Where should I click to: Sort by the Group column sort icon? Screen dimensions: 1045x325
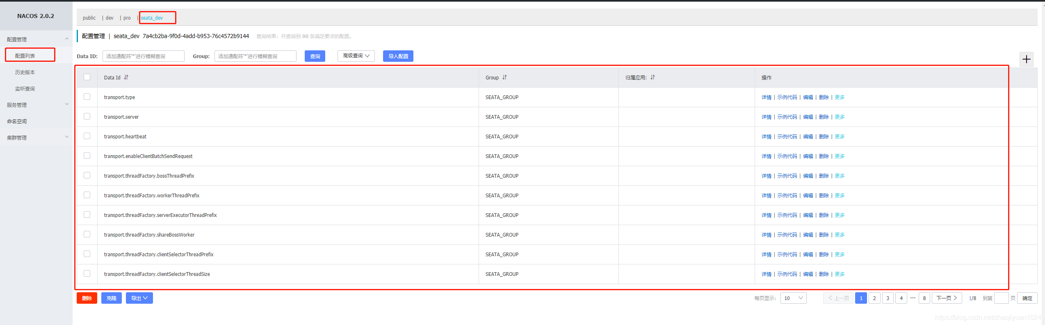point(504,77)
